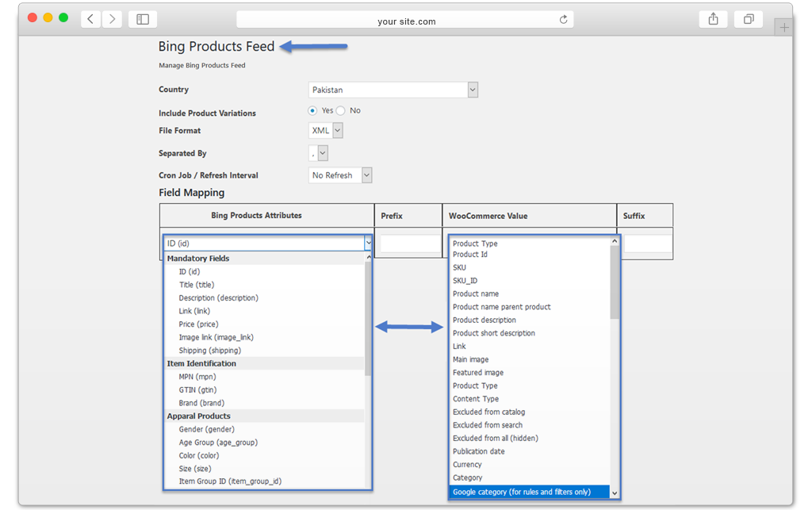Image resolution: width=812 pixels, height=510 pixels.
Task: Select Link in WooCommerce Value list
Action: click(x=459, y=346)
